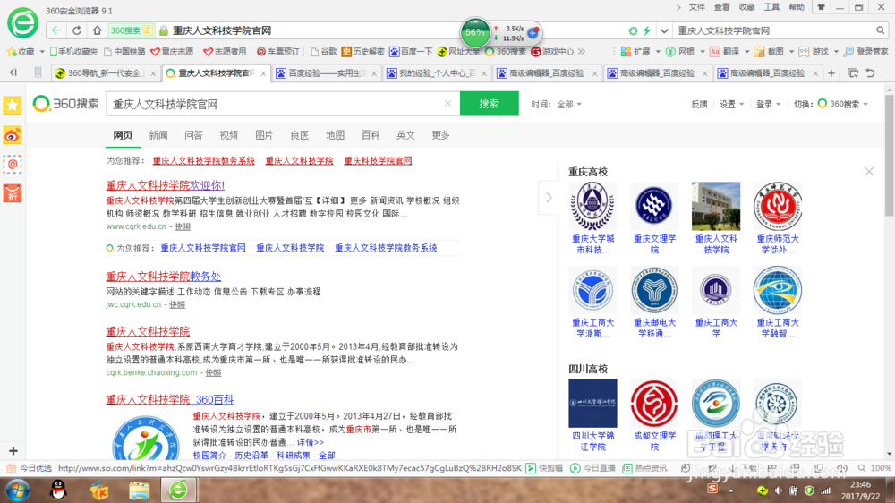Expand the 收藏 bookmarks dropdown arrow

[x=42, y=52]
